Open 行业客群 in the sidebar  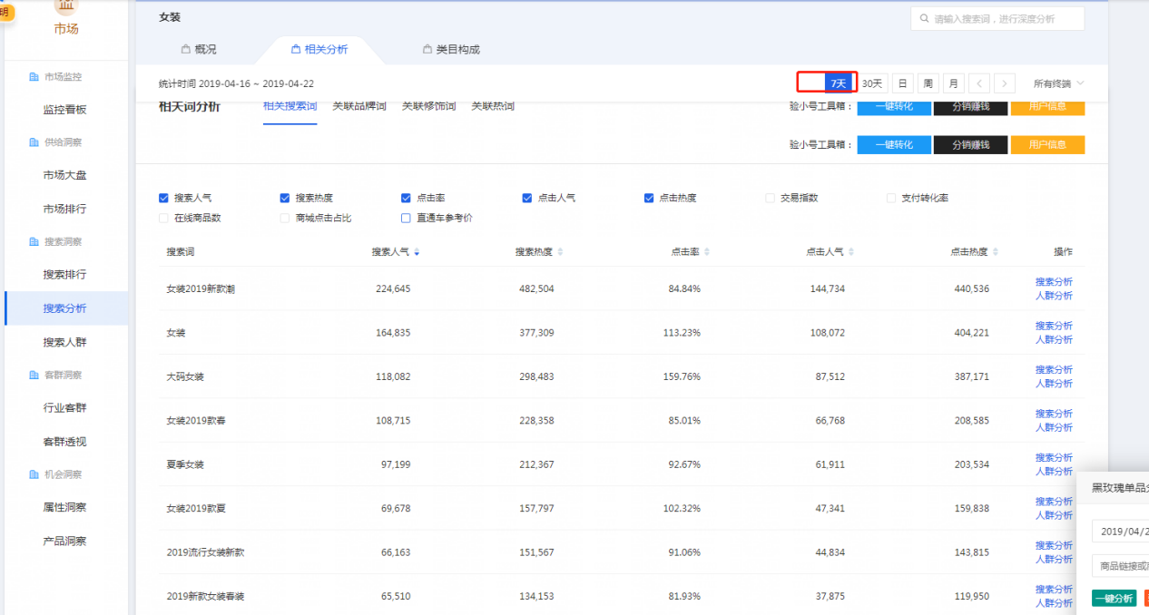pos(65,407)
